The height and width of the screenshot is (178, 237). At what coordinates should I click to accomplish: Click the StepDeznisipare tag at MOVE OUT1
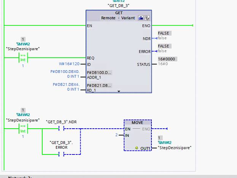click(174, 147)
